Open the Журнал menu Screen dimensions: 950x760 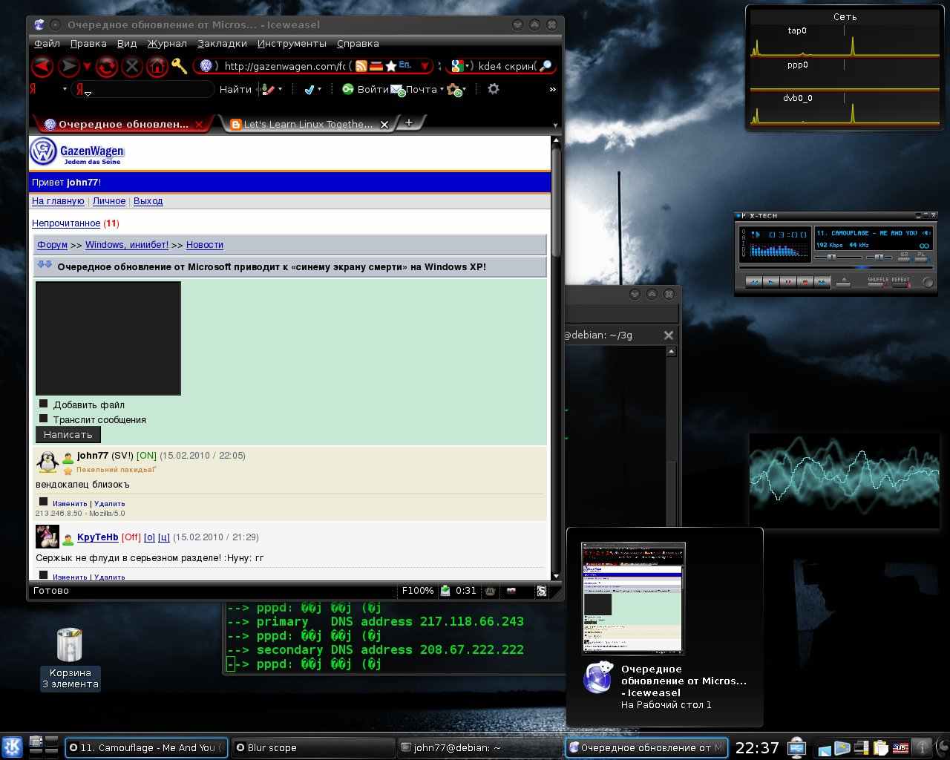tap(167, 44)
